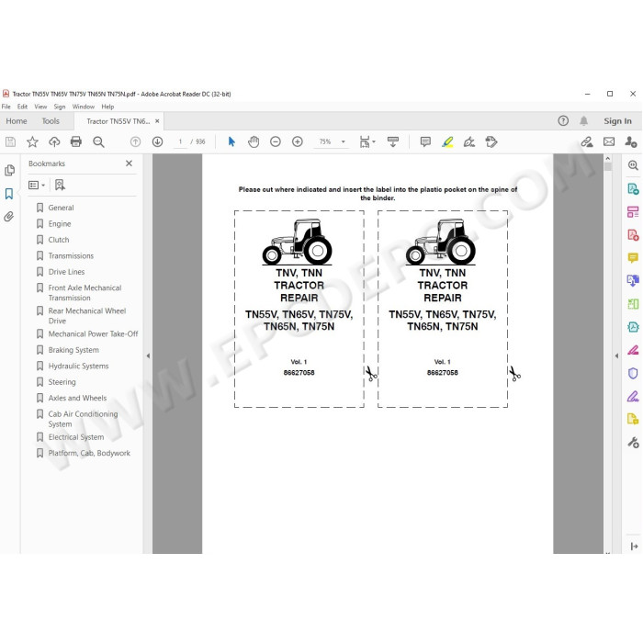
Task: Open the Edit menu
Action: [x=22, y=107]
